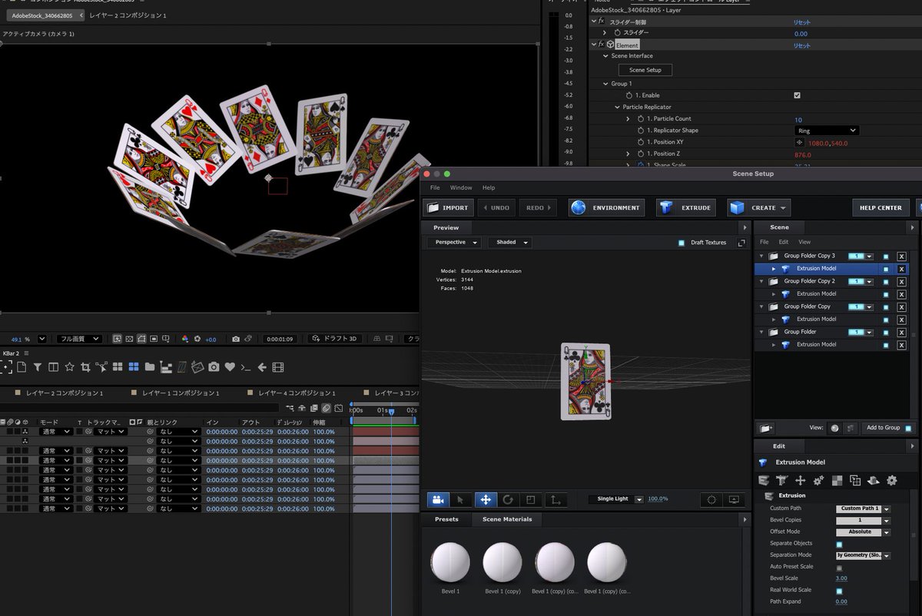Screen dimensions: 922x616
Task: Switch to the Presets tab
Action: pos(446,519)
